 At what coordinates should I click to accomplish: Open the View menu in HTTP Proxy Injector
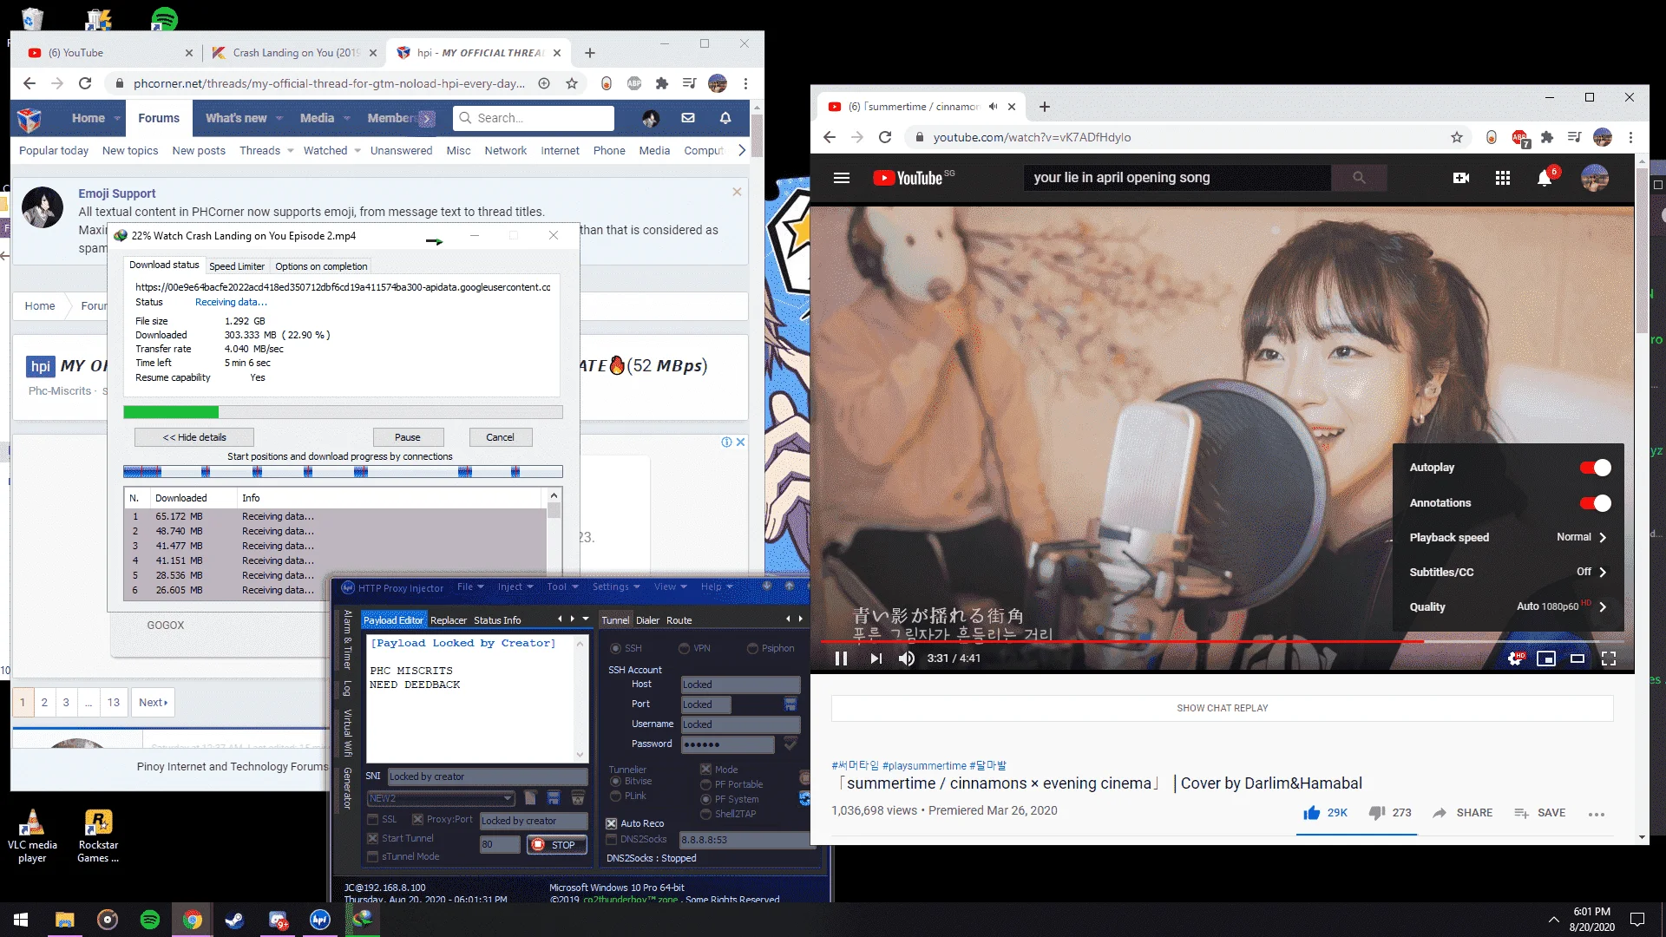tap(670, 587)
